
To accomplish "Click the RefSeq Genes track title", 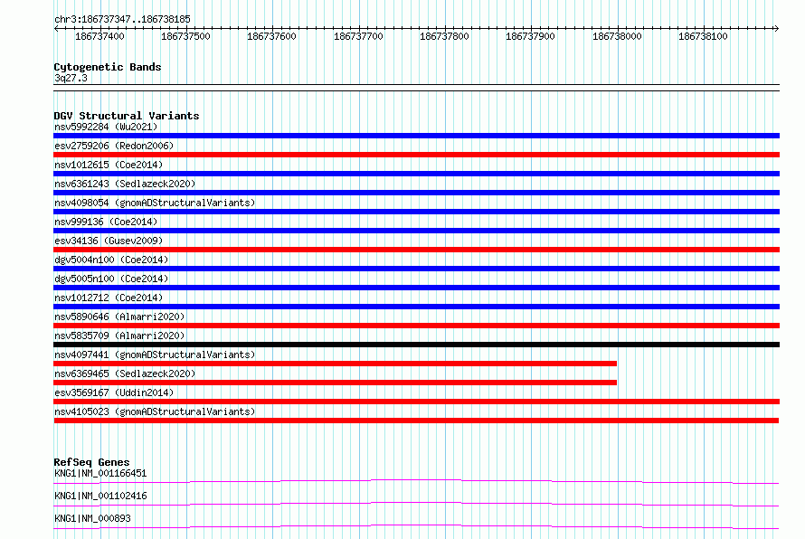I will tap(91, 462).
